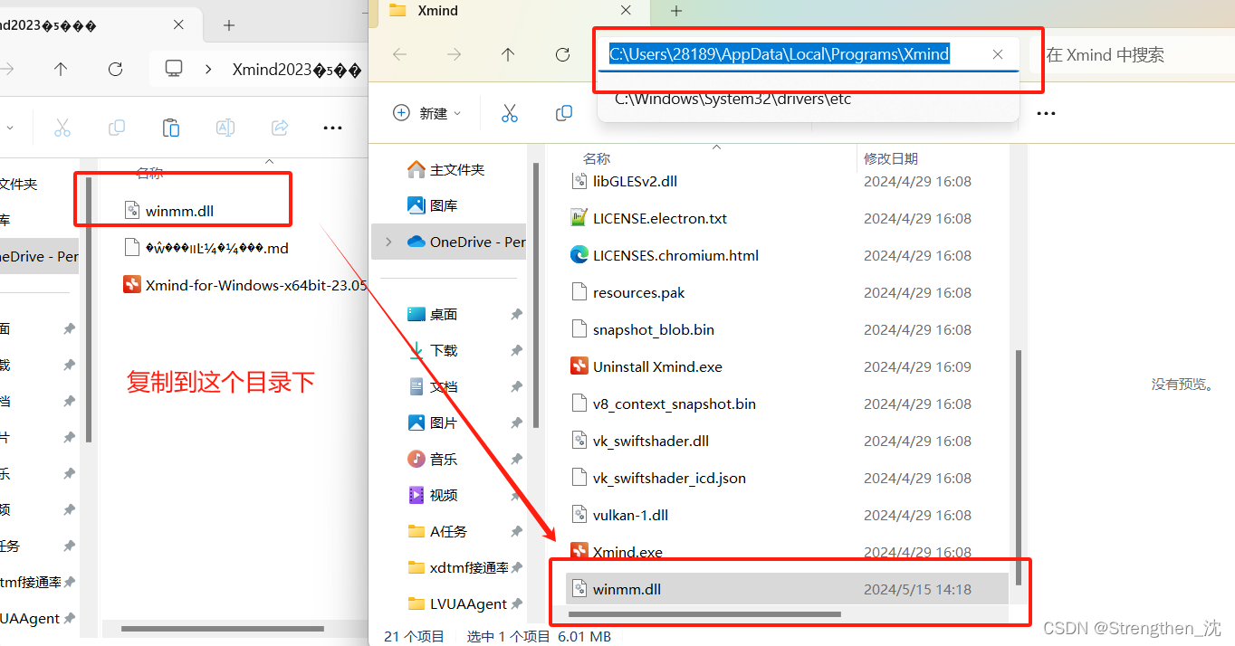Open Desktop (桌面) quick access folder
The image size is (1235, 646).
(433, 314)
